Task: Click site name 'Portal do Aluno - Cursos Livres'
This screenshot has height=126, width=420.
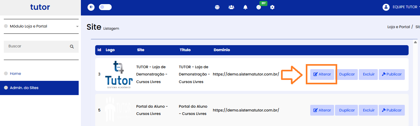Action: pyautogui.click(x=152, y=110)
